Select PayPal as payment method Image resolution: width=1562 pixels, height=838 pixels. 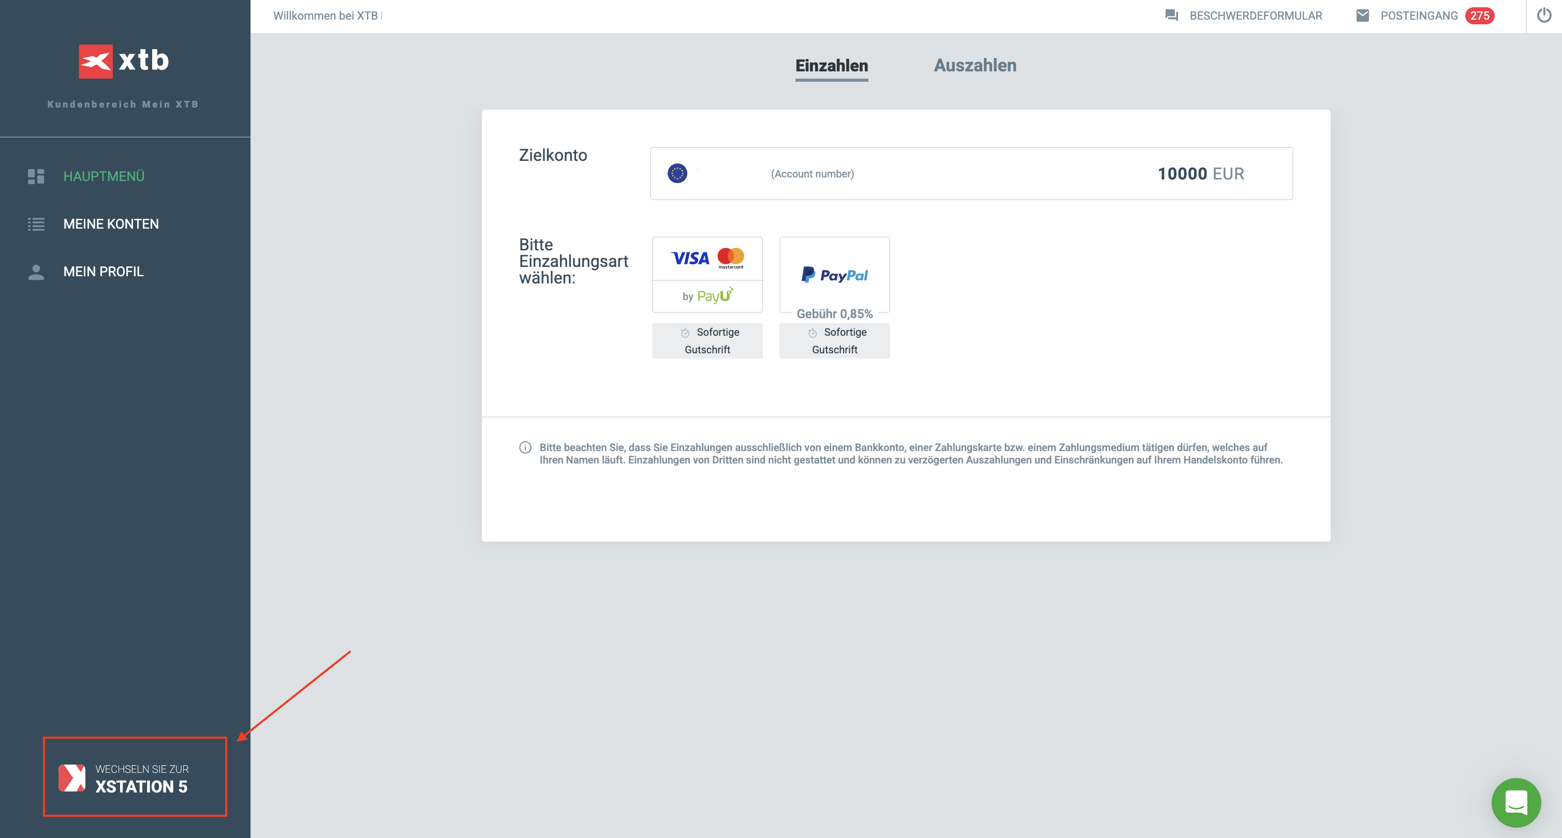click(x=834, y=275)
